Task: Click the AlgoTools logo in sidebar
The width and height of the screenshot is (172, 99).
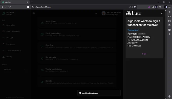Action: (4, 13)
